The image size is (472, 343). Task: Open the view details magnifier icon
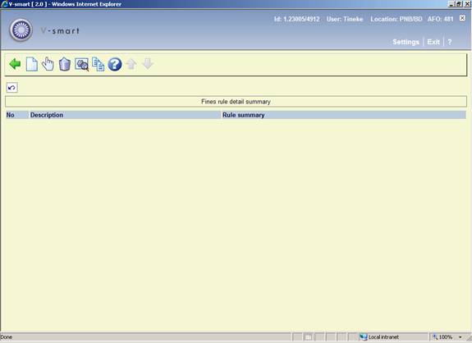coord(81,64)
